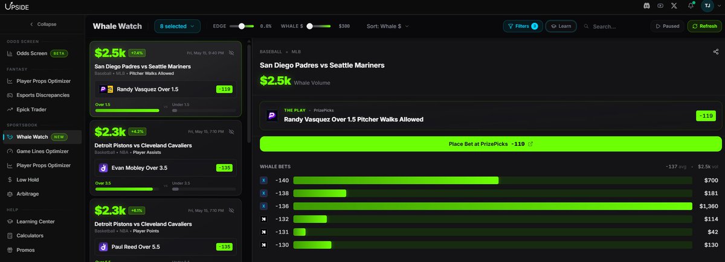Hide the Padres vs Mariners card
Screen dimensions: 725x262
(x=231, y=53)
